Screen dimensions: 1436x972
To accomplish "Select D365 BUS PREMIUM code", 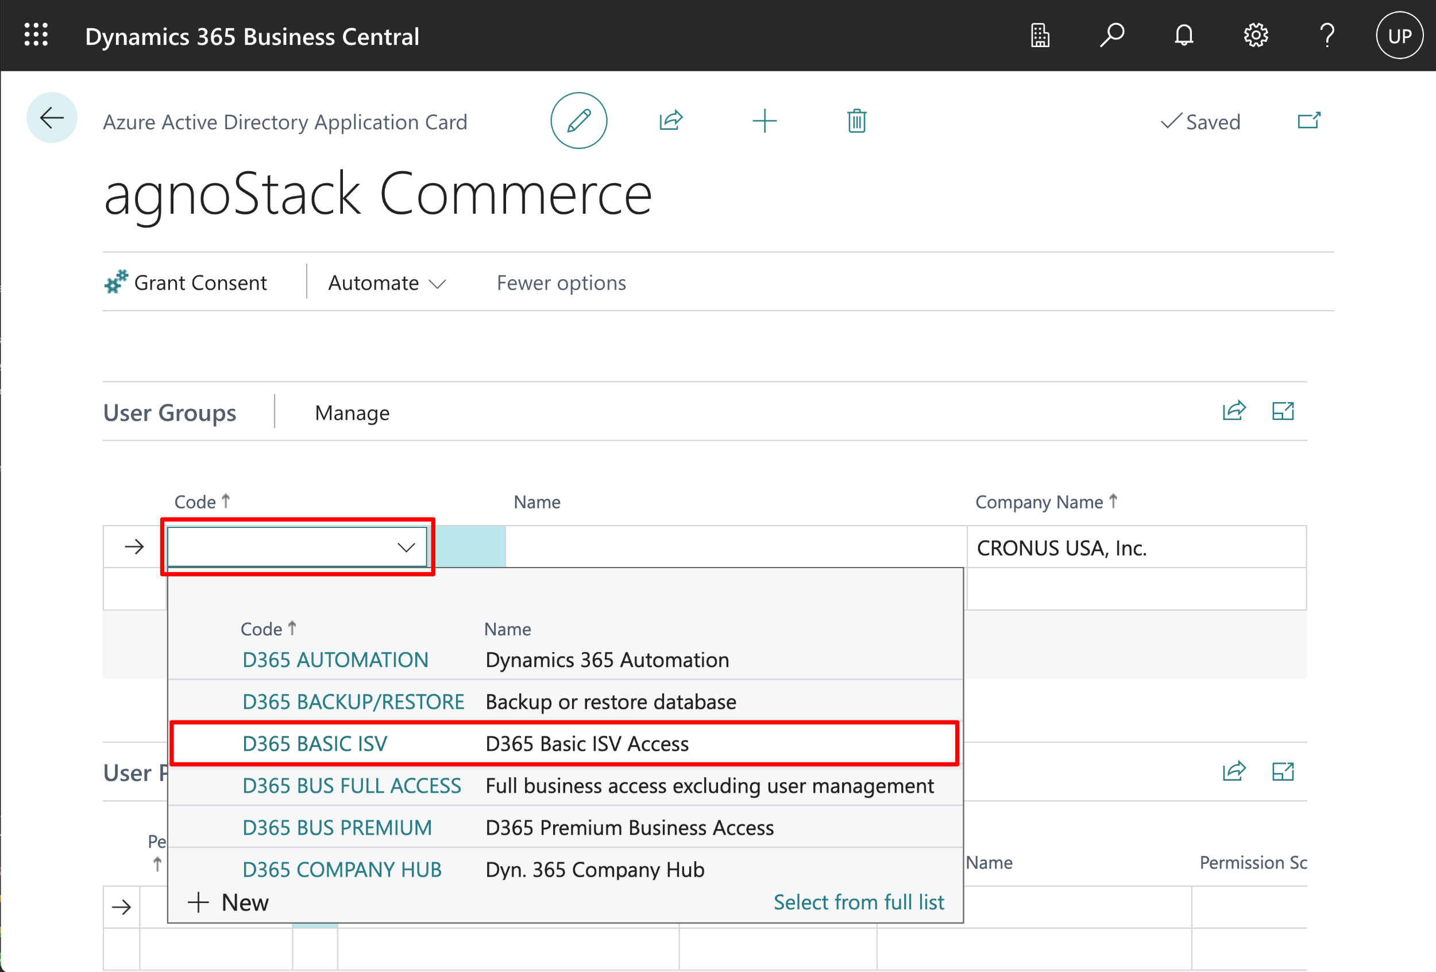I will tap(337, 828).
